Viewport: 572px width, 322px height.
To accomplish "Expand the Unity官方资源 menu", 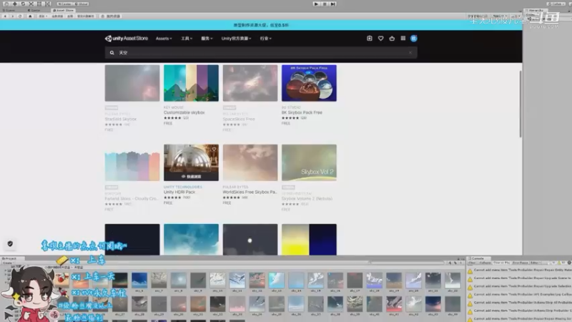I will click(236, 39).
